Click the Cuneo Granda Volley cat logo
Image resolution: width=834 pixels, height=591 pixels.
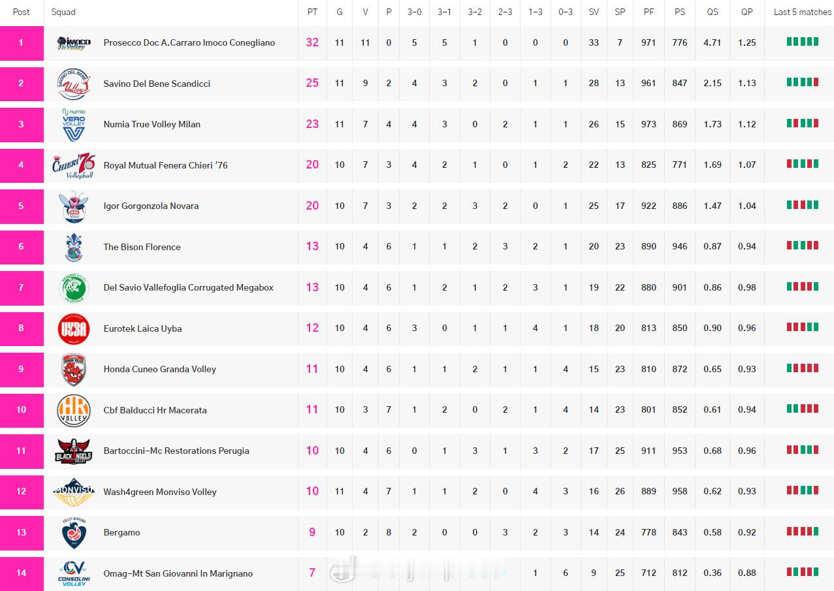pyautogui.click(x=74, y=370)
